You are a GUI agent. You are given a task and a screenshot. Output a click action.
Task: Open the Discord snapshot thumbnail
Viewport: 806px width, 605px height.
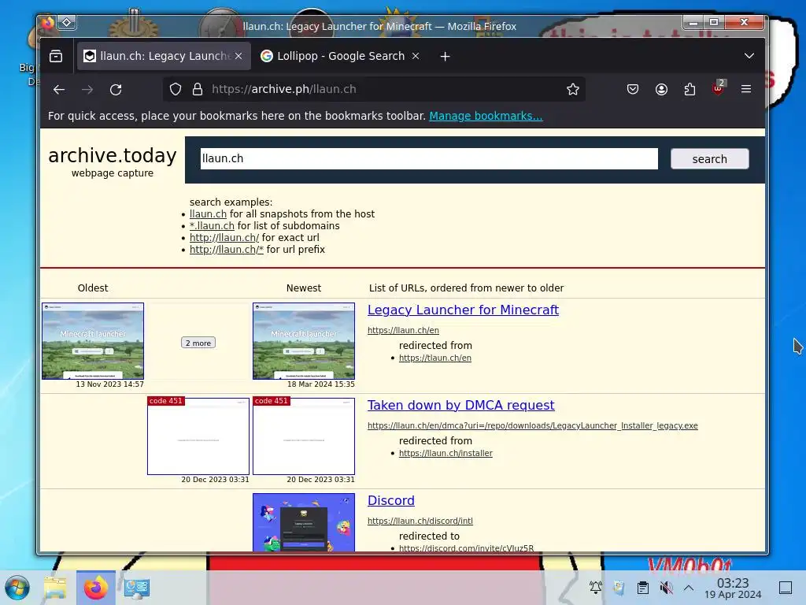[x=304, y=522]
